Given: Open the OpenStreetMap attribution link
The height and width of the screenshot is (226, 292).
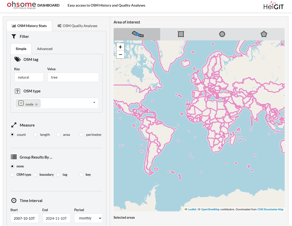Looking at the screenshot, I should coord(210,209).
